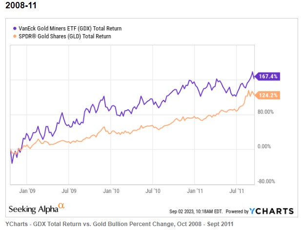Click the orange GLD legend dot
Viewport: 302px width, 230px height.
point(15,37)
